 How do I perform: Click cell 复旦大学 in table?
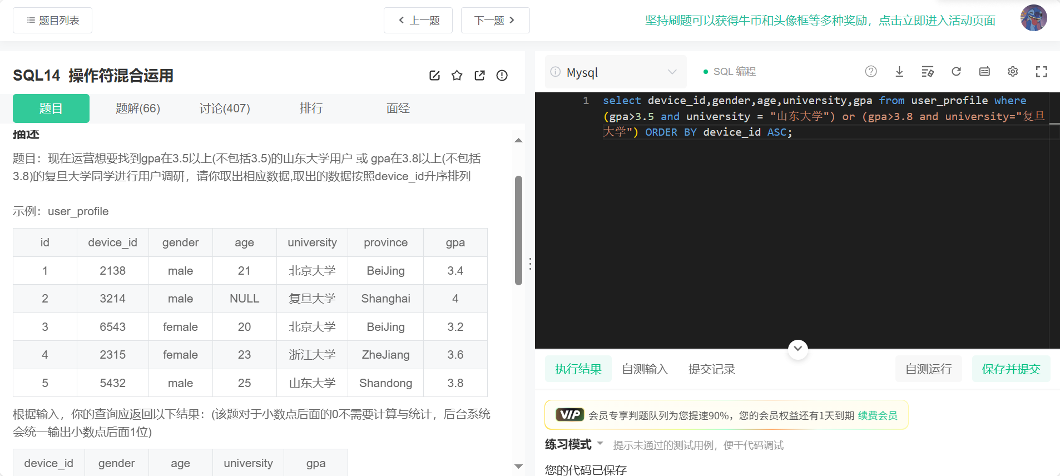coord(312,299)
